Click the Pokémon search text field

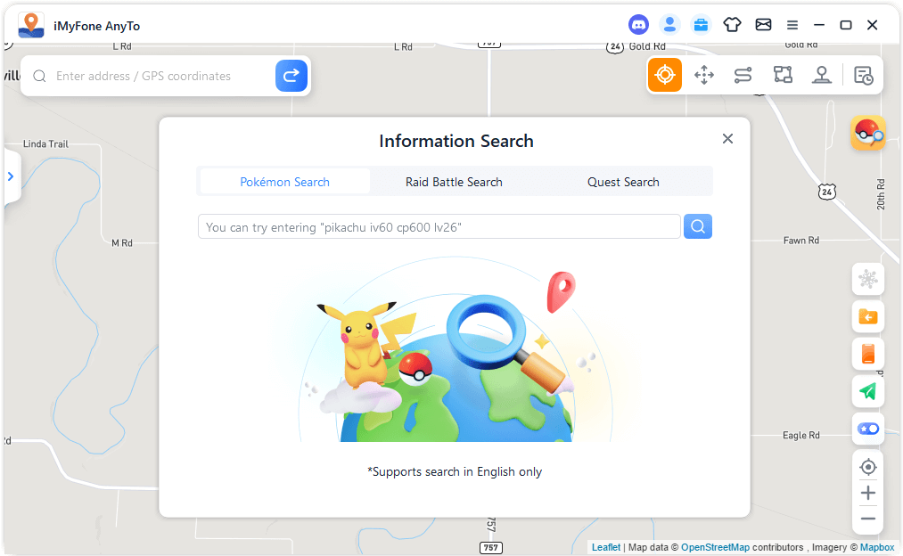coord(439,227)
